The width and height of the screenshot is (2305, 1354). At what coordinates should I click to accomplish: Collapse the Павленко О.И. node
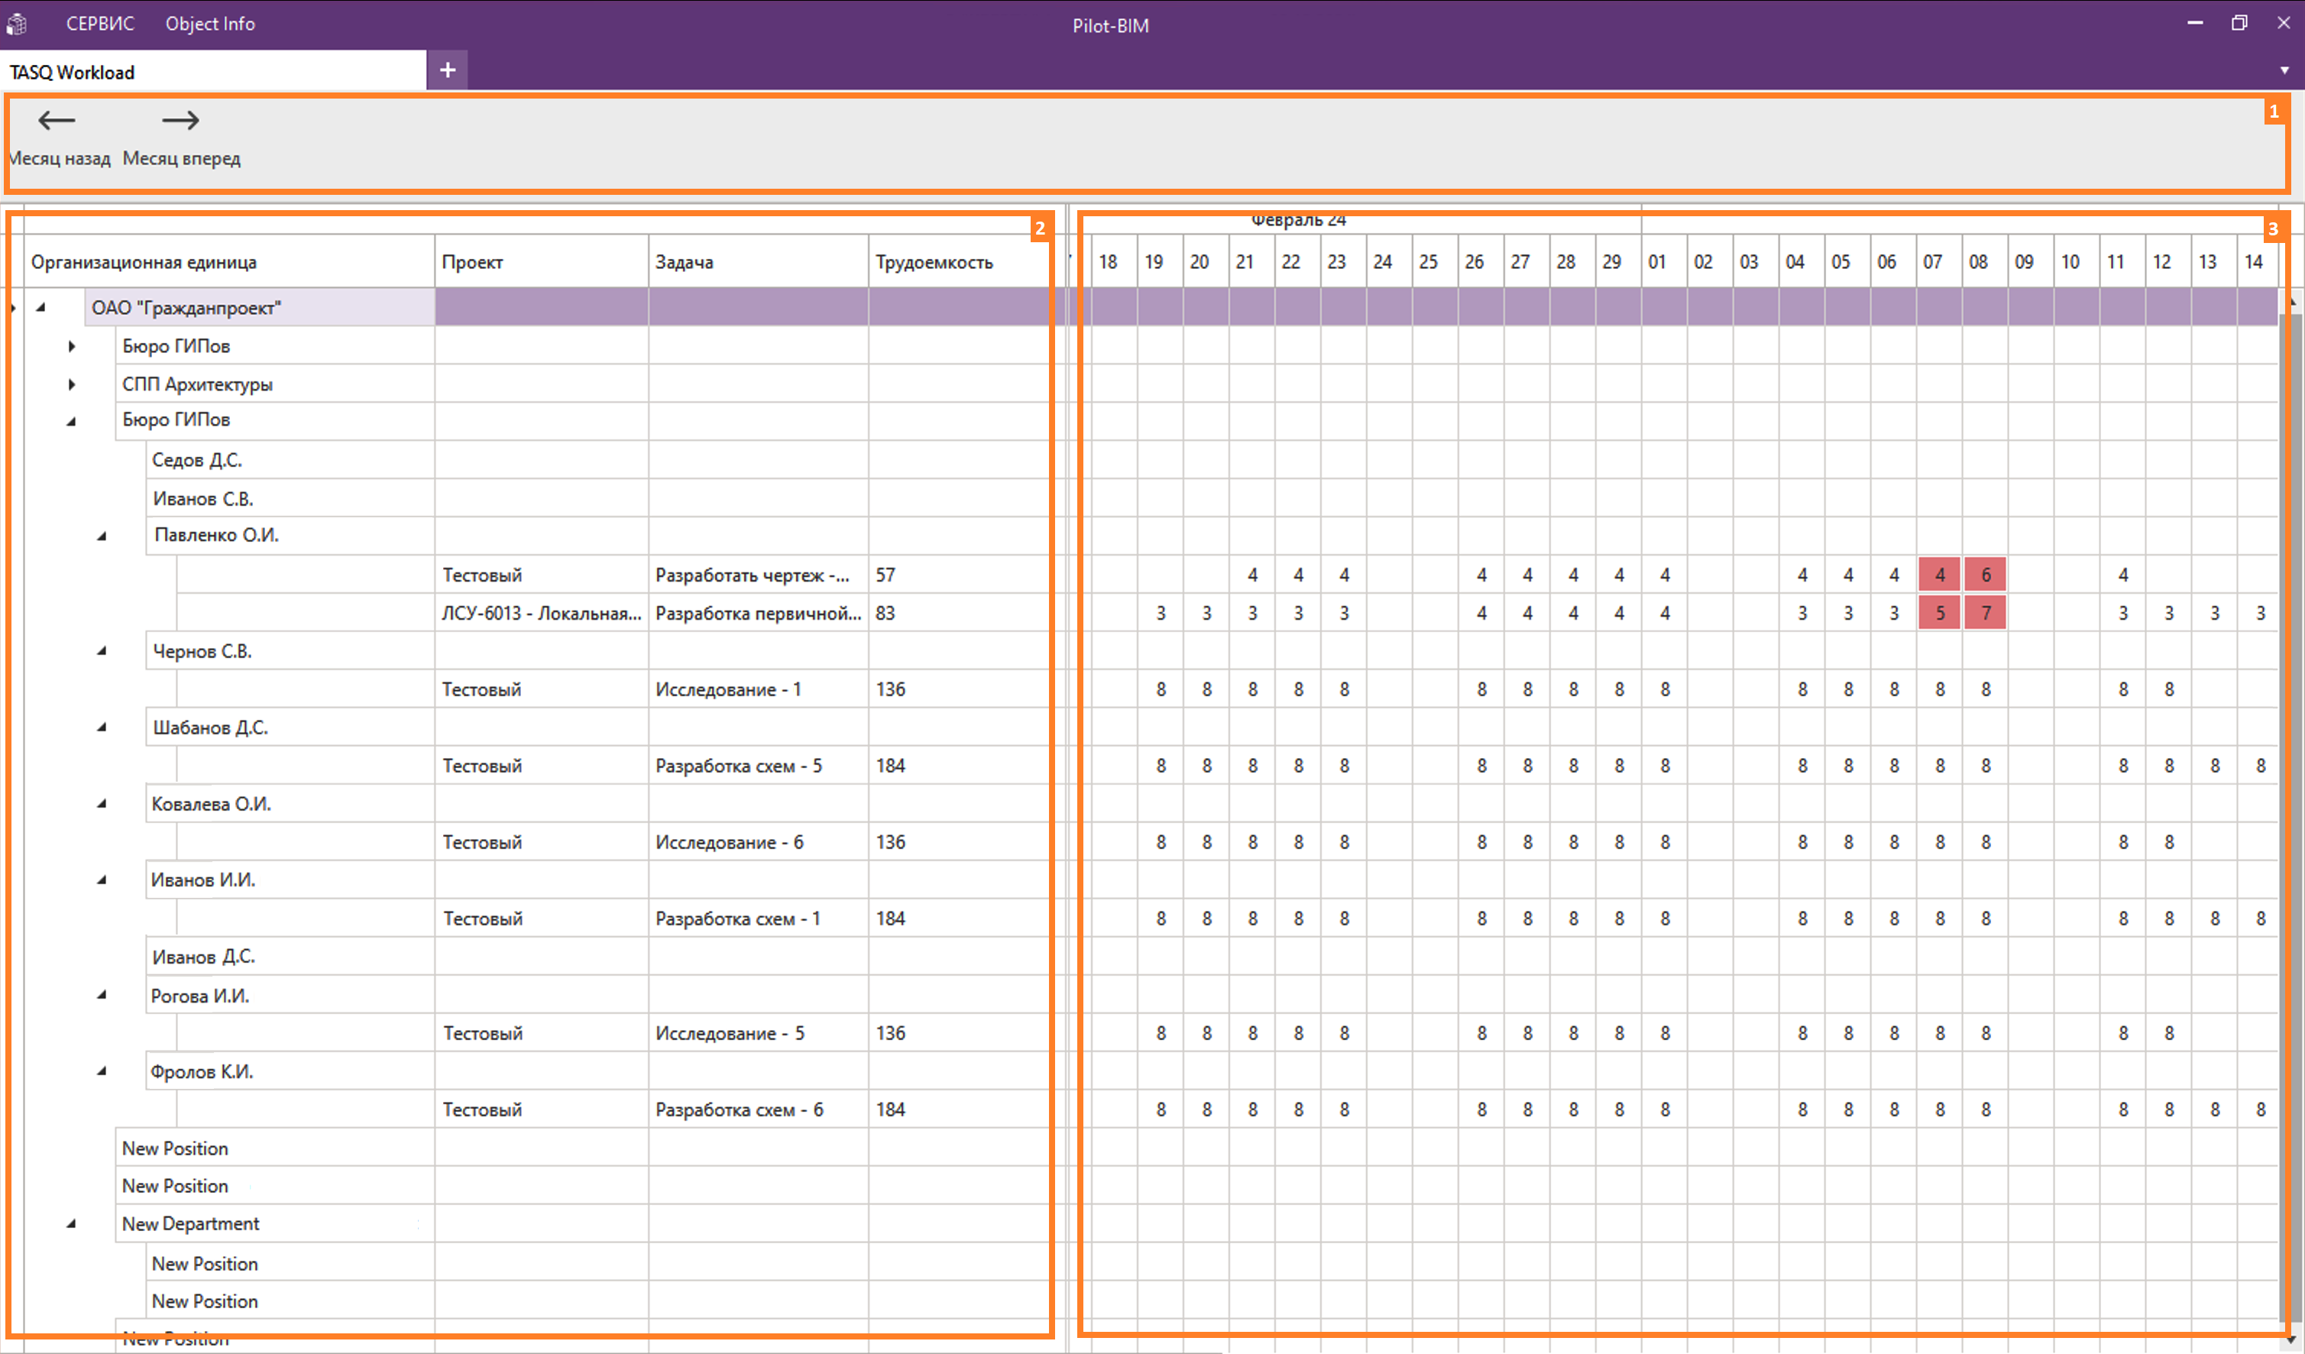point(102,536)
